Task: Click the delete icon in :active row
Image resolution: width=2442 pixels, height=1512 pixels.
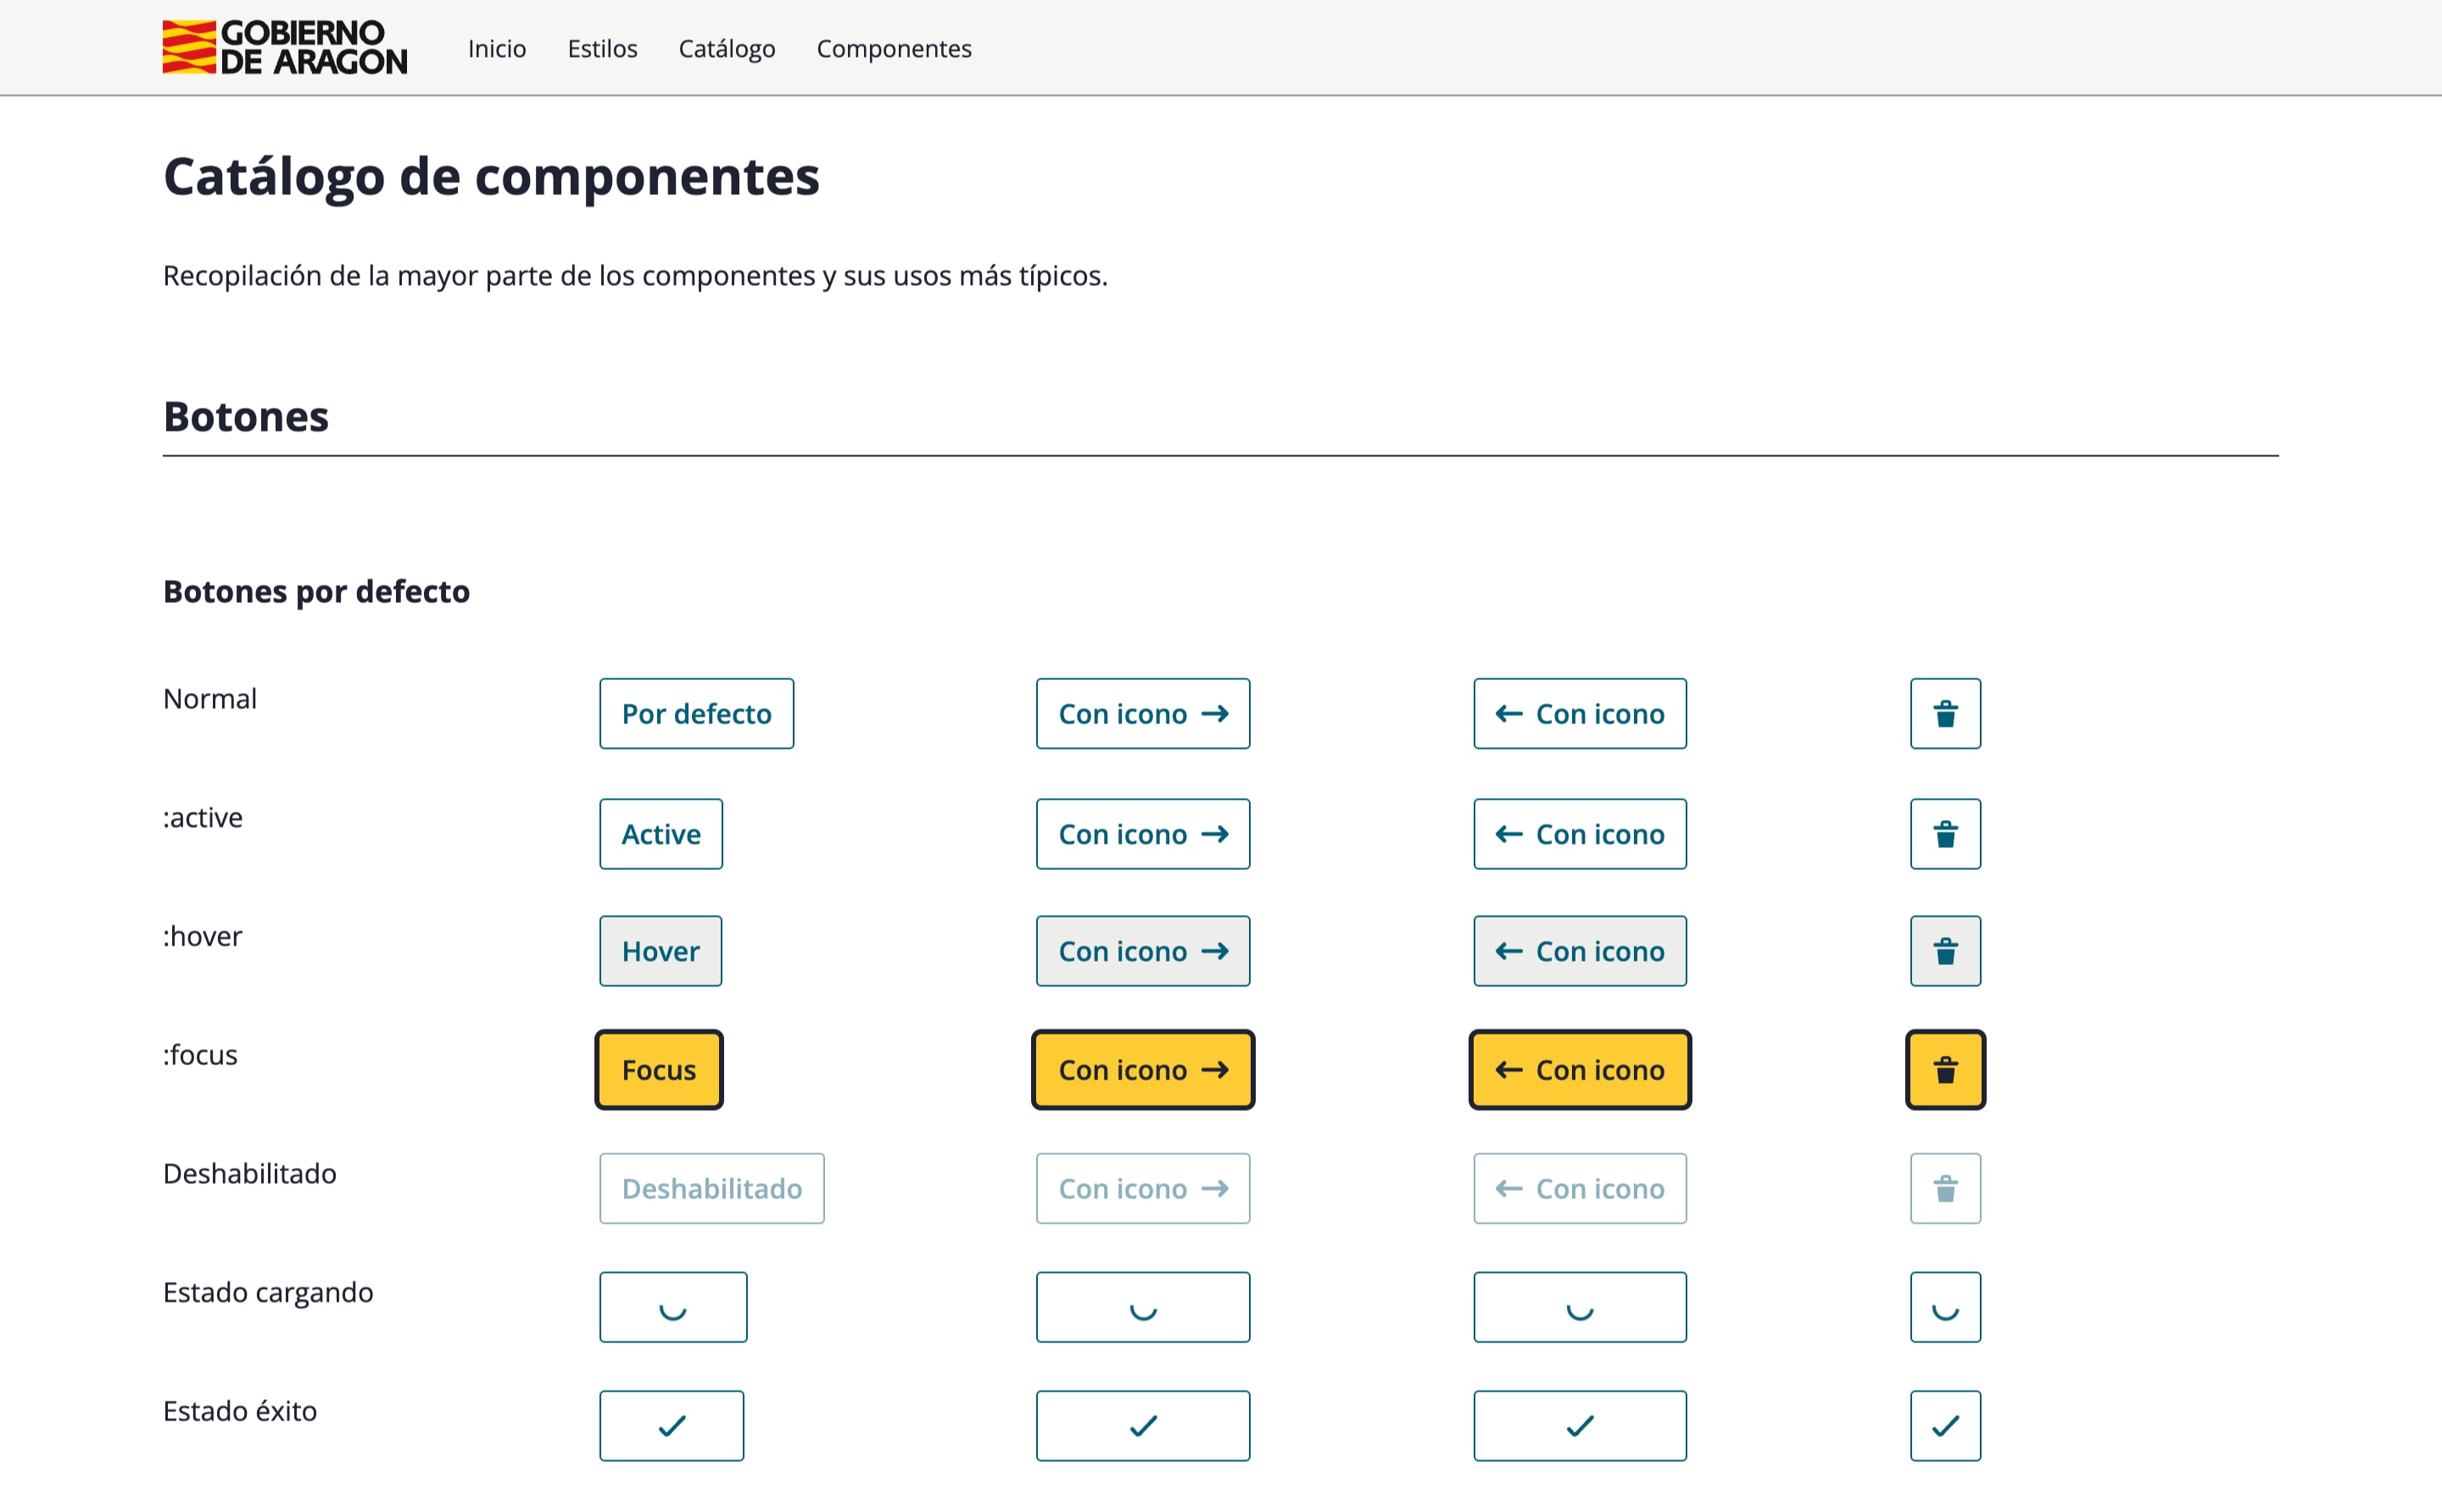Action: [1943, 834]
